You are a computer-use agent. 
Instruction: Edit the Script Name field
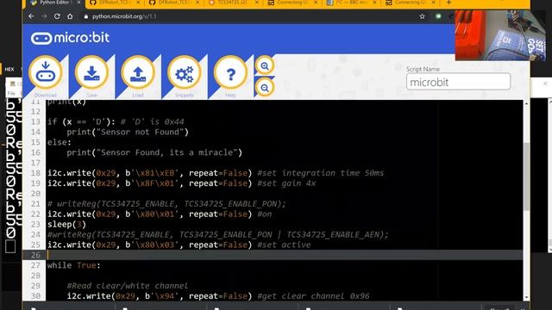point(458,82)
